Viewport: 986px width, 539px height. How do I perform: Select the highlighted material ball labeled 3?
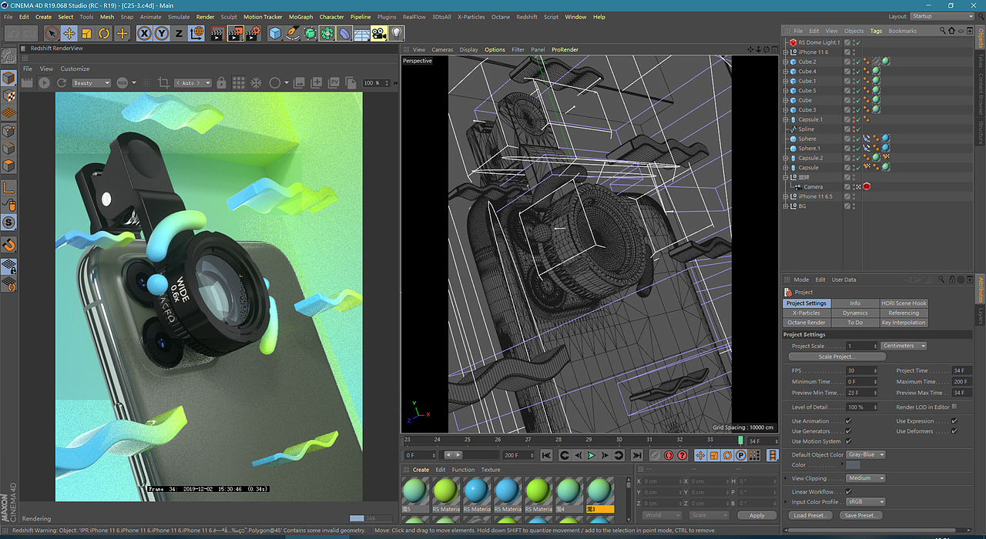click(x=600, y=494)
